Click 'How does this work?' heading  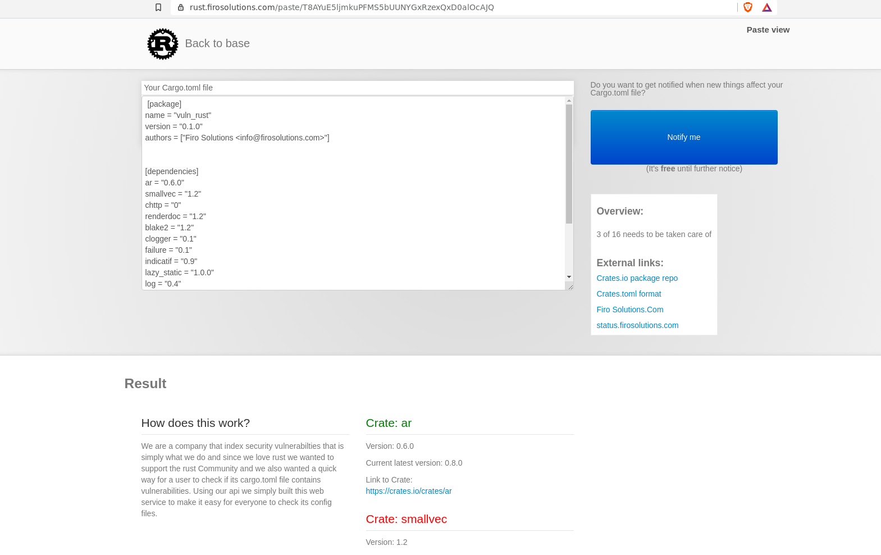(195, 423)
